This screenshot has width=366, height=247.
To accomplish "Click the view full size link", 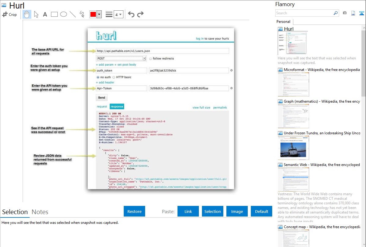I will 201,108.
